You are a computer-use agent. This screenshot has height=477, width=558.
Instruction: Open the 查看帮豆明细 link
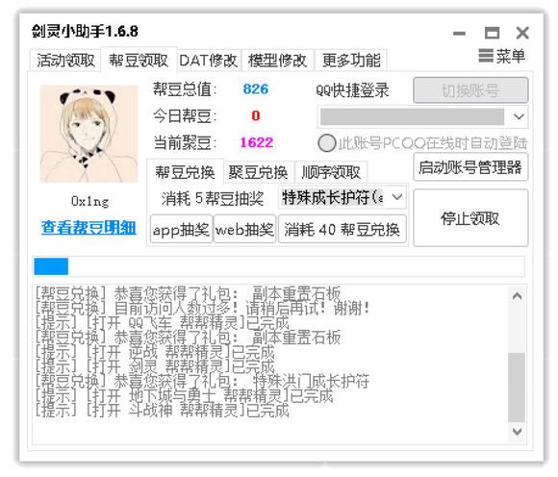pyautogui.click(x=89, y=228)
